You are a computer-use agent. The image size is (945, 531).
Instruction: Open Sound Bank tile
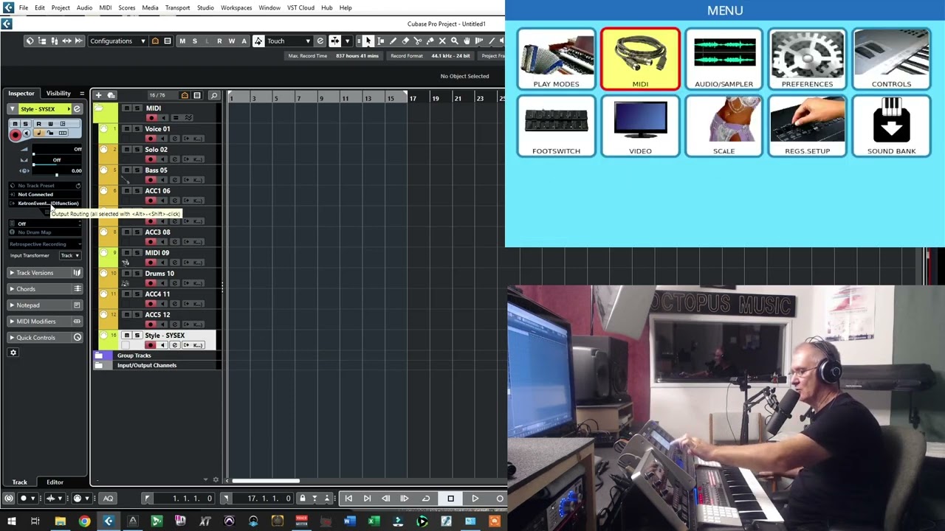click(x=891, y=126)
